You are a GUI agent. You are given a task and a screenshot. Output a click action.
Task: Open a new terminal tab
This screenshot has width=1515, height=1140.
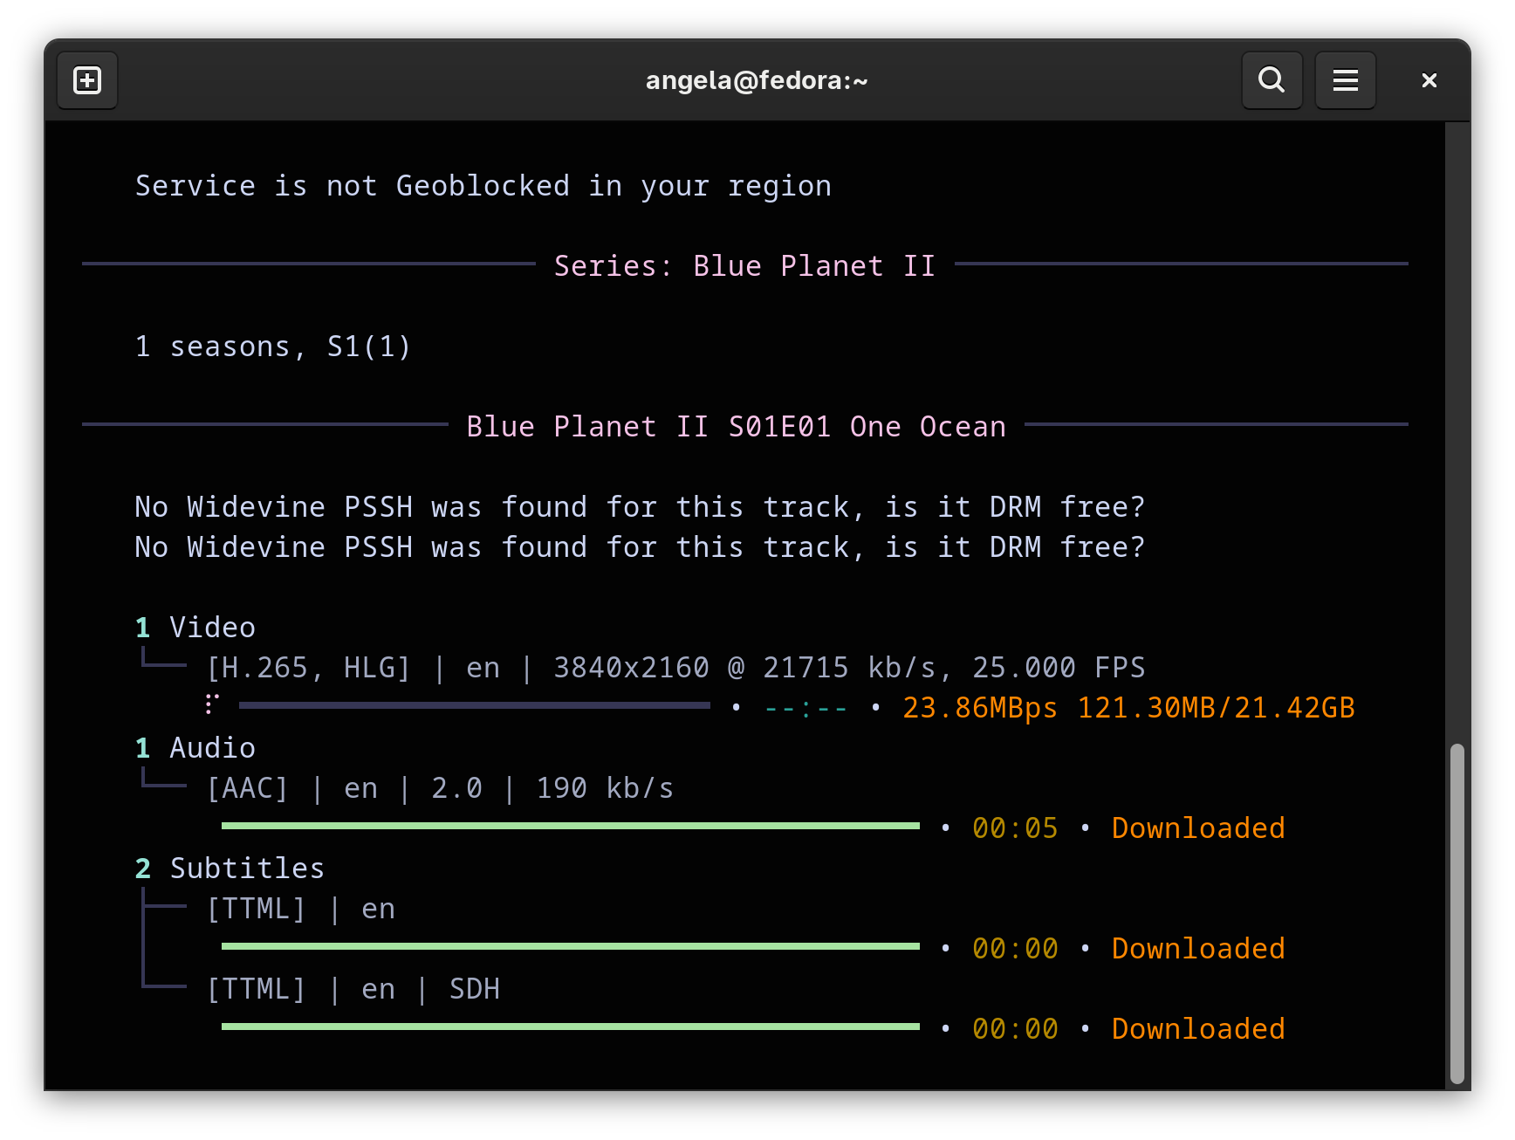(87, 80)
